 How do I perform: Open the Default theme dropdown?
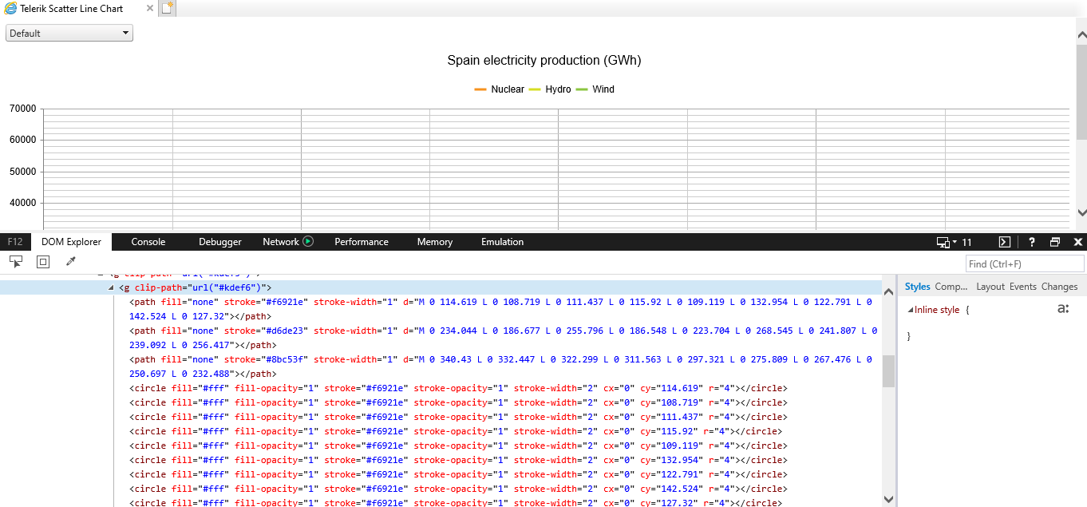coord(69,34)
